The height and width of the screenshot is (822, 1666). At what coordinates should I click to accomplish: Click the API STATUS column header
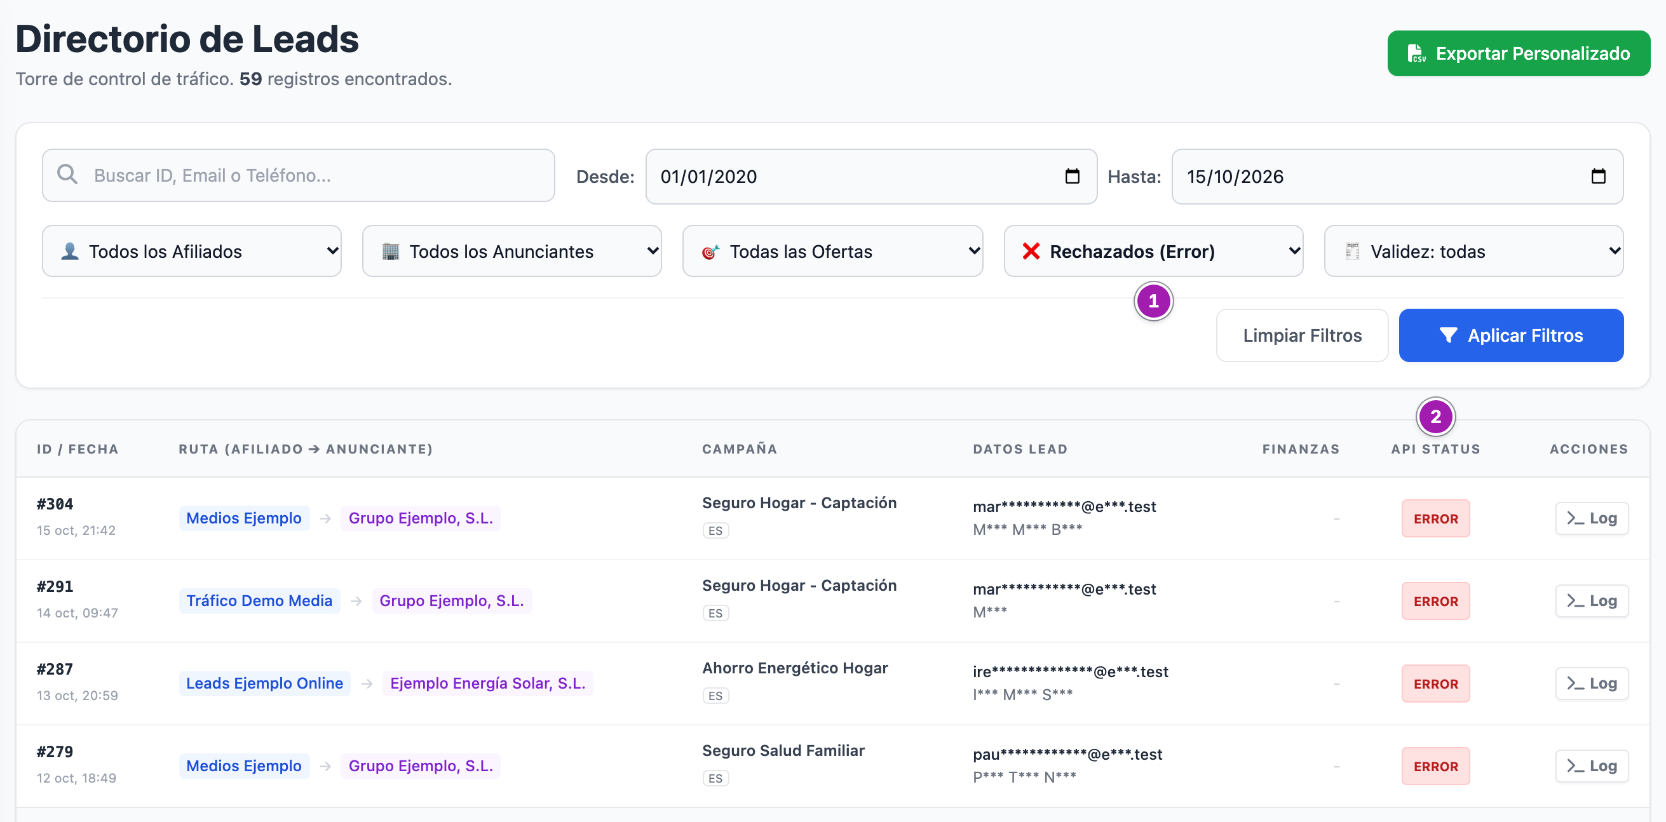[1435, 449]
